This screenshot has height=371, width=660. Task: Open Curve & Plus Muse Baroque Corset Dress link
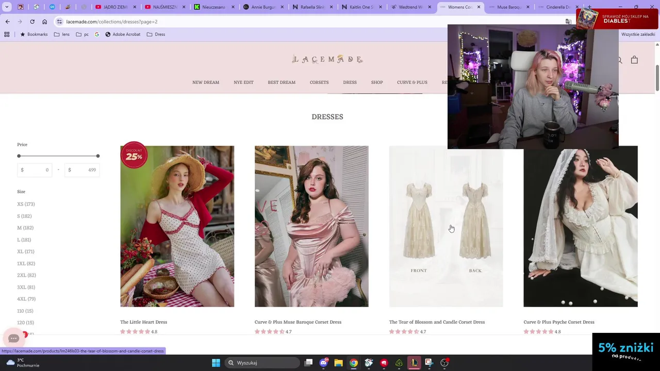(298, 322)
